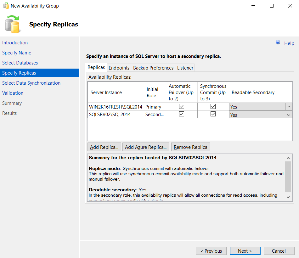Viewport: 299px width, 258px height.
Task: Select the Listener tab
Action: pos(185,67)
